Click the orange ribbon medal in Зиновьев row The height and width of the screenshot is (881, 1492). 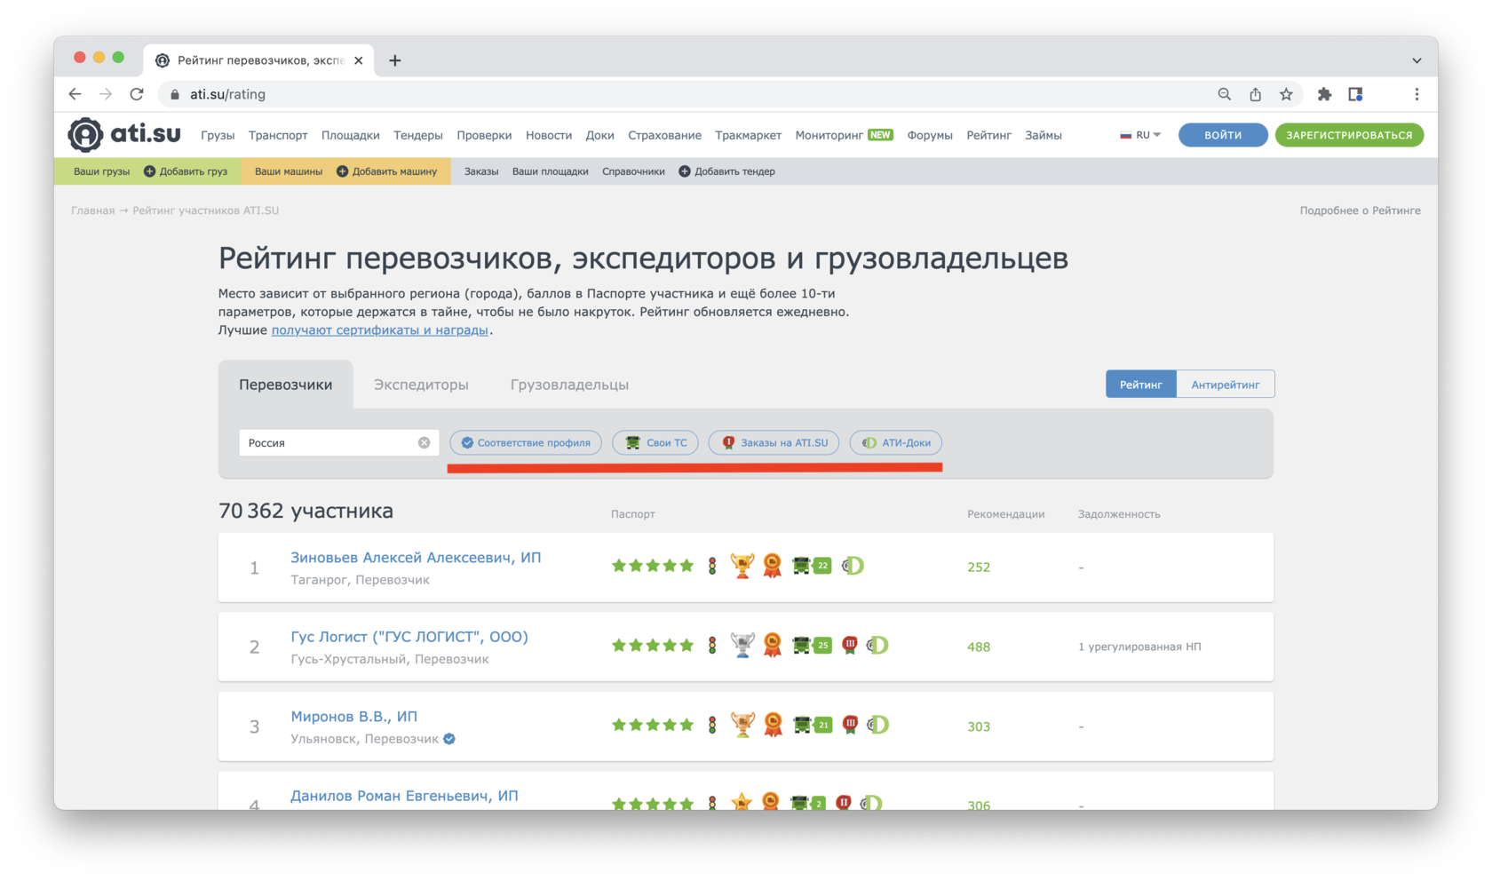(x=773, y=566)
